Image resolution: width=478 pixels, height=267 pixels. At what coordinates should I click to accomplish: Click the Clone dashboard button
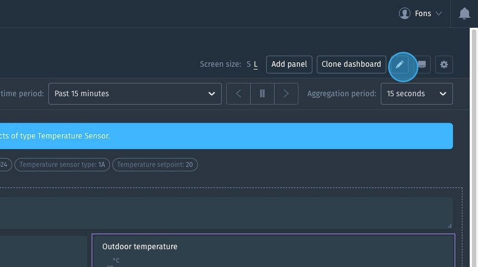pos(351,65)
